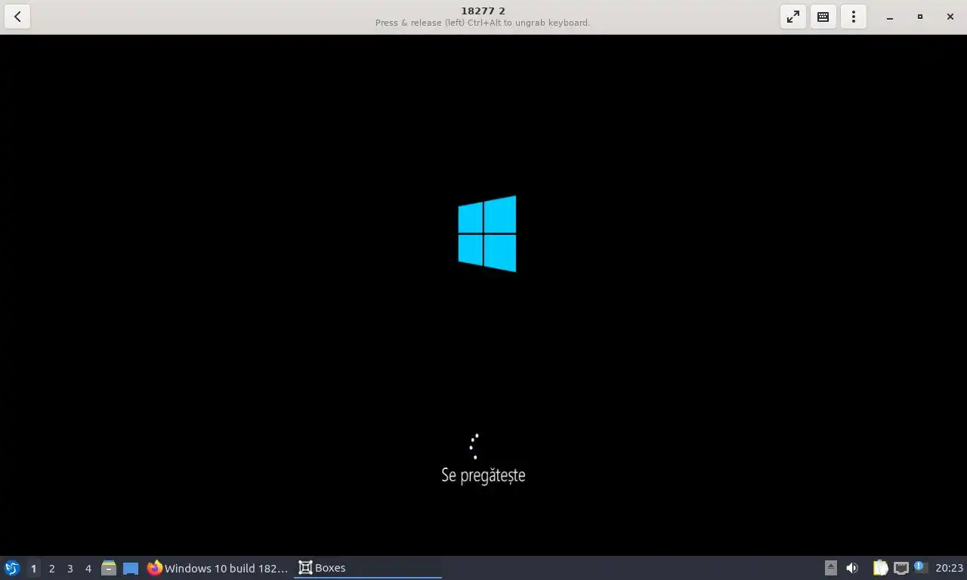Switch to workspace 4

[88, 568]
